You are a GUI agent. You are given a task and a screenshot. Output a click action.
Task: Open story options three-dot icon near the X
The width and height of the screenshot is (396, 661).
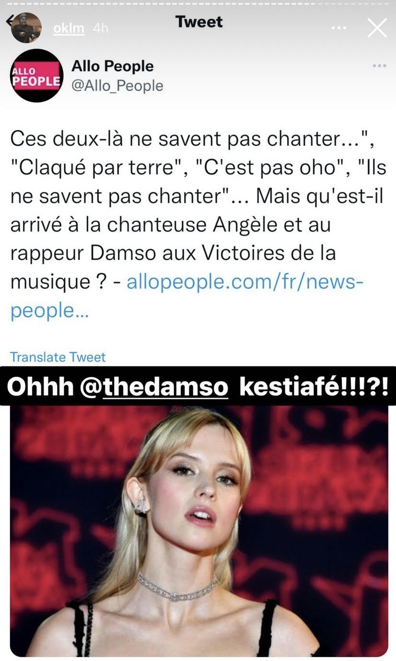(339, 28)
